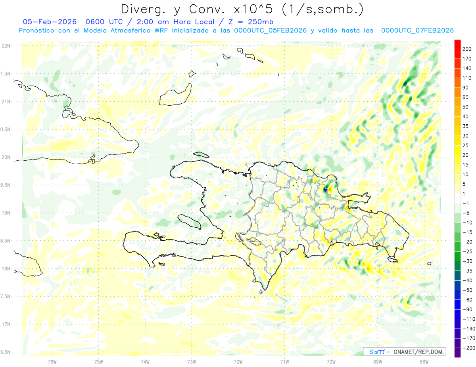Click the -10 colorbar value
The width and height of the screenshot is (476, 367).
[x=467, y=222]
